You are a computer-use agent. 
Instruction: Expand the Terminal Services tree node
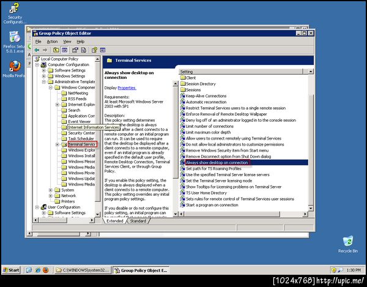pos(57,144)
